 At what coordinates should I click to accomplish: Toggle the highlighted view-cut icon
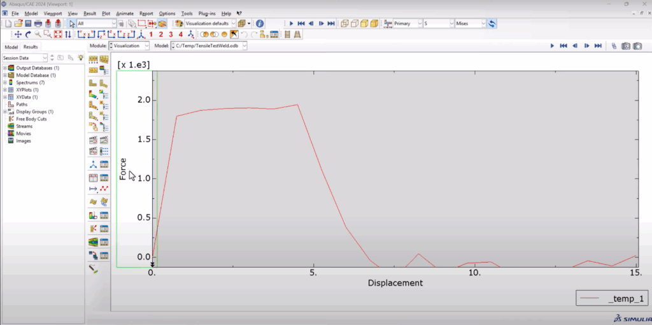pyautogui.click(x=162, y=24)
